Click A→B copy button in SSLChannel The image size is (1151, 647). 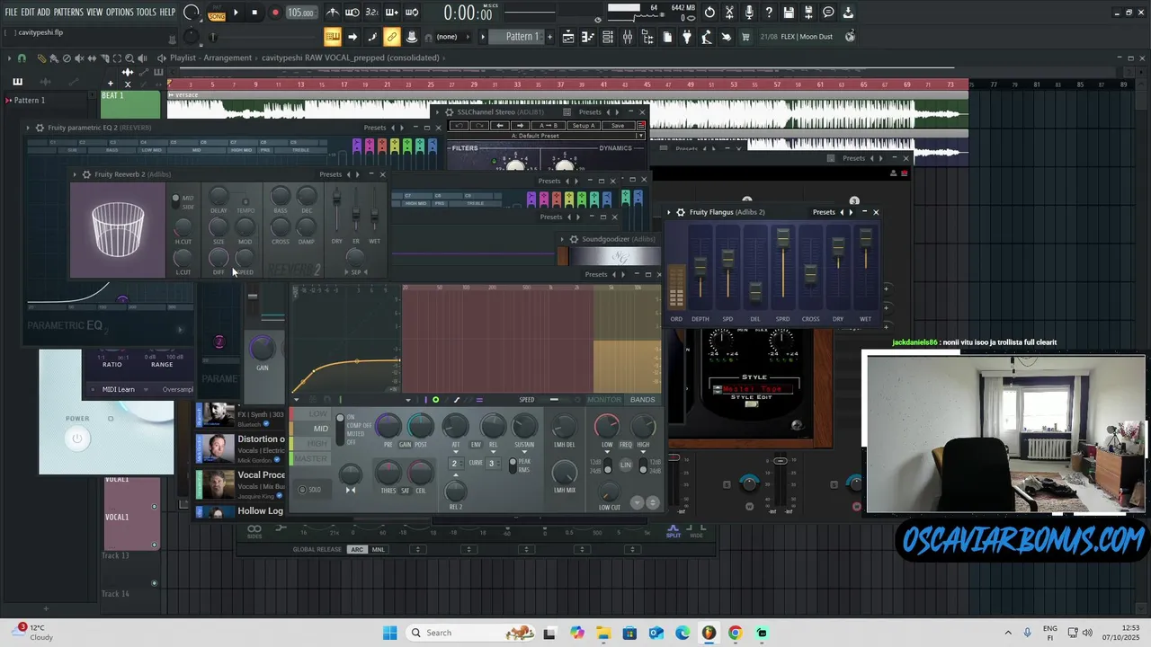tap(548, 126)
